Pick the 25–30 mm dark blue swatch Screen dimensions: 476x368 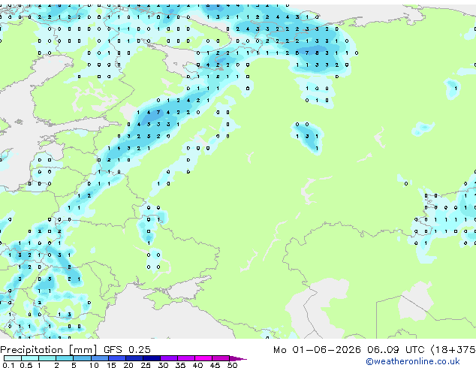tap(151, 358)
